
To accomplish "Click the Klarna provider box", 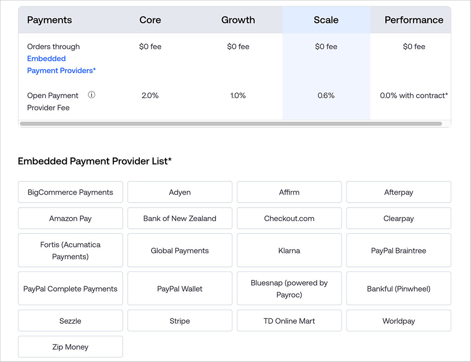I will (x=289, y=250).
